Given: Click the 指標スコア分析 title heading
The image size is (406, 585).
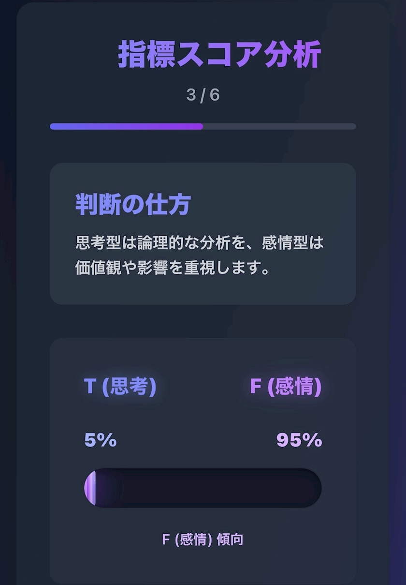Looking at the screenshot, I should click(219, 55).
